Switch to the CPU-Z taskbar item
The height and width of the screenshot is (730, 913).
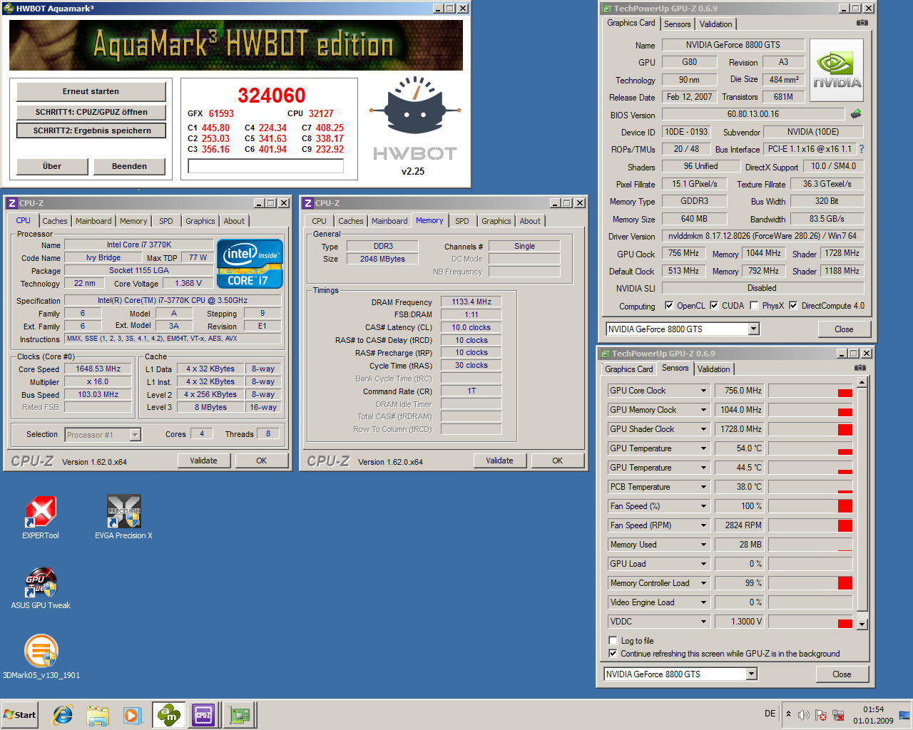pos(203,715)
